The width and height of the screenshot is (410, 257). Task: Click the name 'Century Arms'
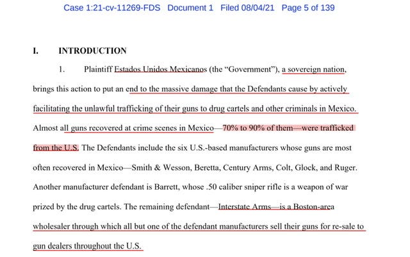pyautogui.click(x=247, y=167)
